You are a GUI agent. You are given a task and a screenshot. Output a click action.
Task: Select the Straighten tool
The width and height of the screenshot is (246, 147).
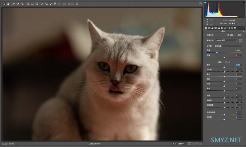coord(32,4)
